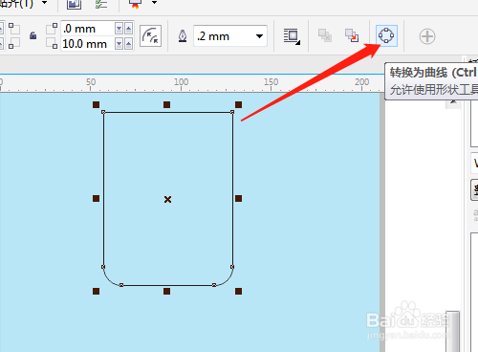Increase the .0 mm corner radius value
This screenshot has height=352, width=478.
[x=128, y=29]
